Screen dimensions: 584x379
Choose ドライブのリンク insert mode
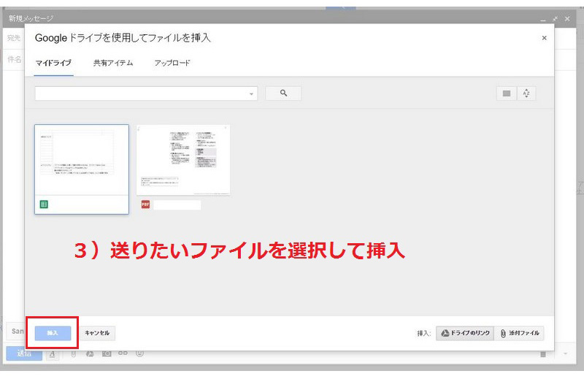click(465, 333)
